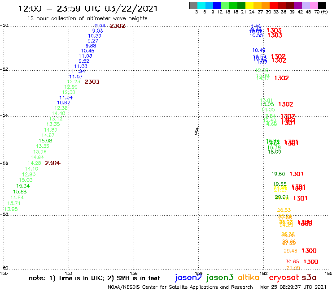Select wave height value 11.04
The height and width of the screenshot is (291, 332).
(x=66, y=98)
